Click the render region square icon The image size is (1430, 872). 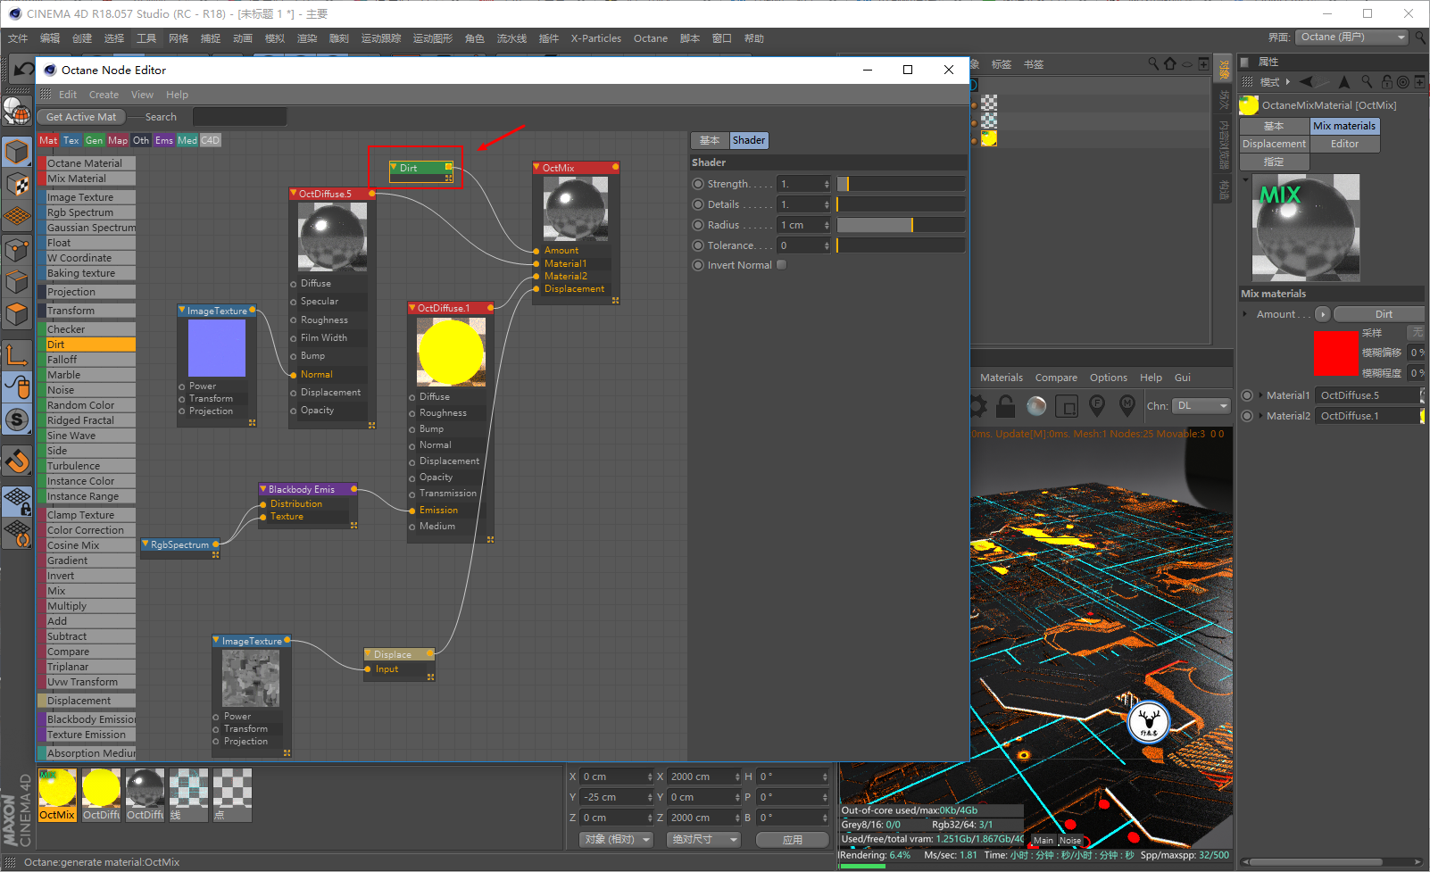click(x=1067, y=407)
